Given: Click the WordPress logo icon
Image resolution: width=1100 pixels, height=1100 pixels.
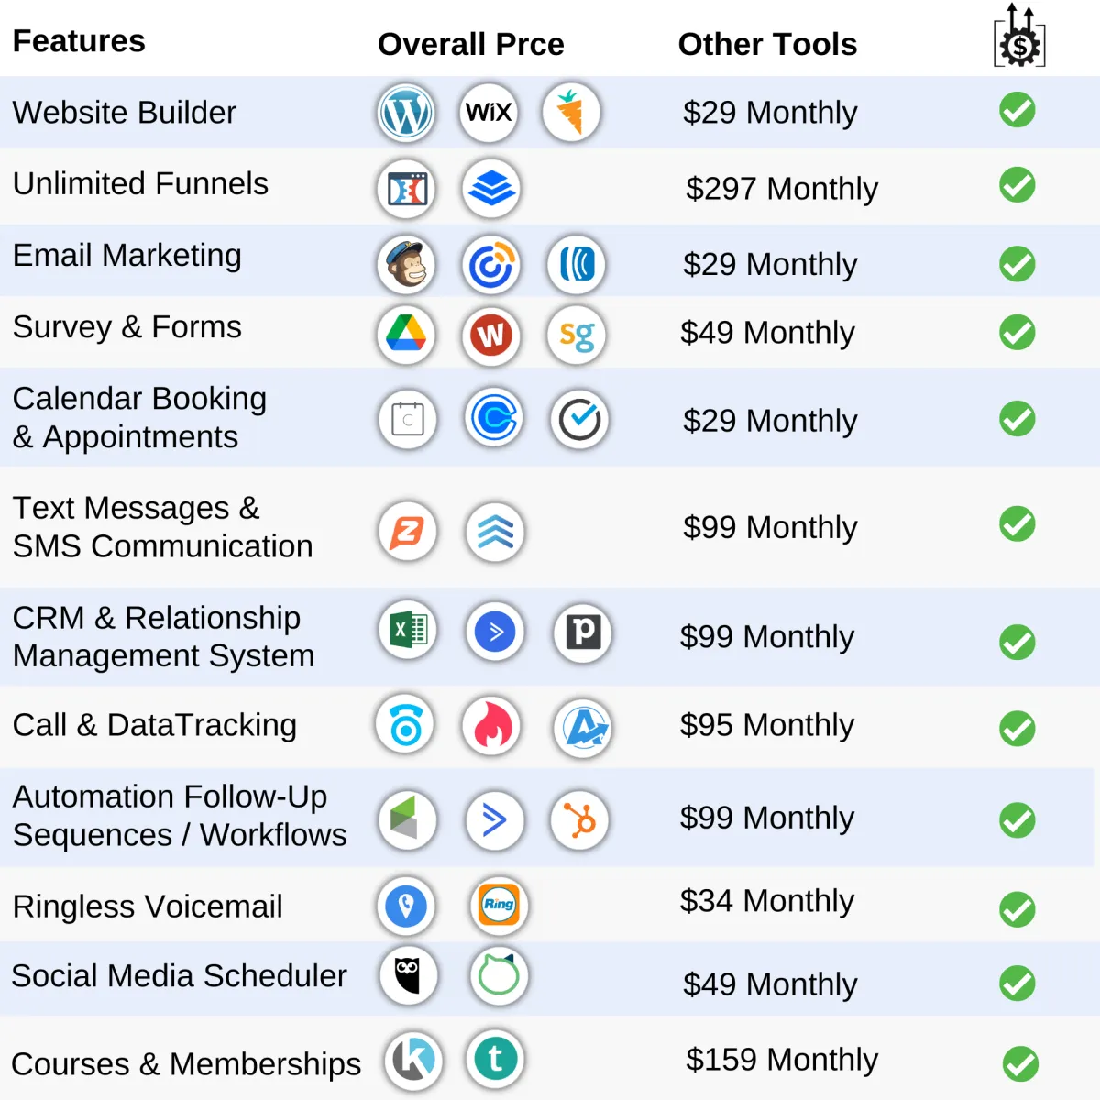Looking at the screenshot, I should [x=406, y=114].
